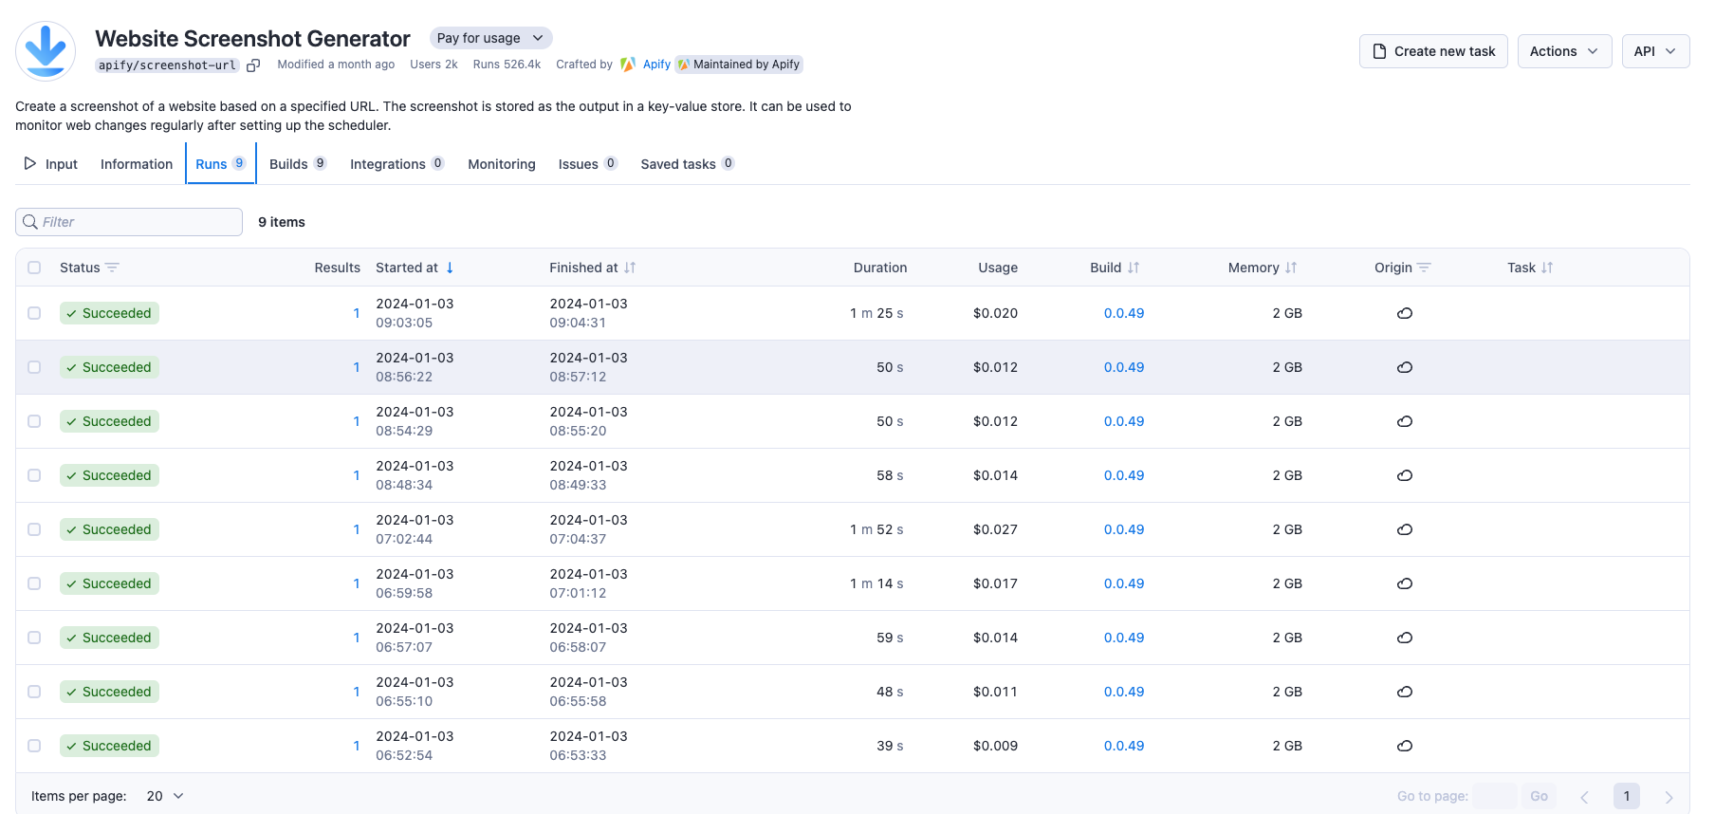The height and width of the screenshot is (814, 1715).
Task: Click the magnifier icon in the Filter box
Action: pyautogui.click(x=30, y=222)
